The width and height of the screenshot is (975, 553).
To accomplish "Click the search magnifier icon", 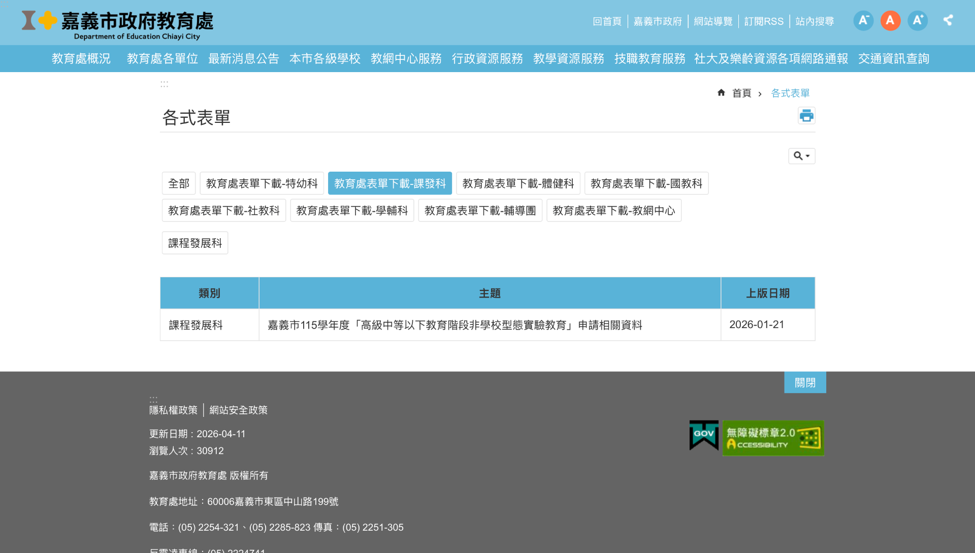I will pos(798,156).
